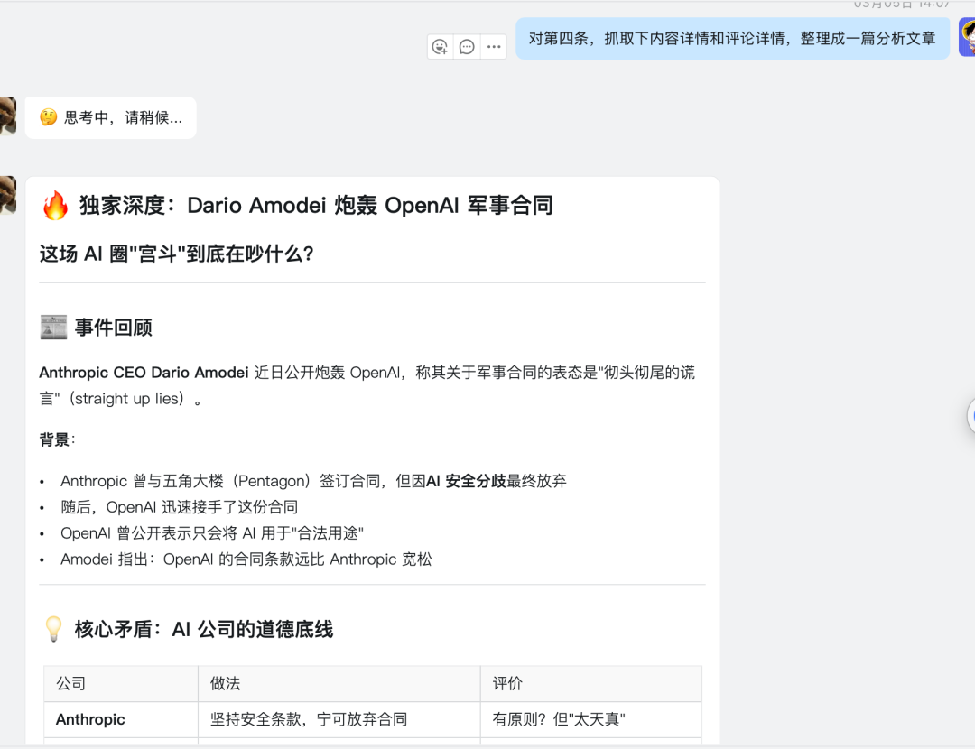Select the bullet about the Pentagon contract
Image resolution: width=975 pixels, height=749 pixels.
pyautogui.click(x=315, y=481)
